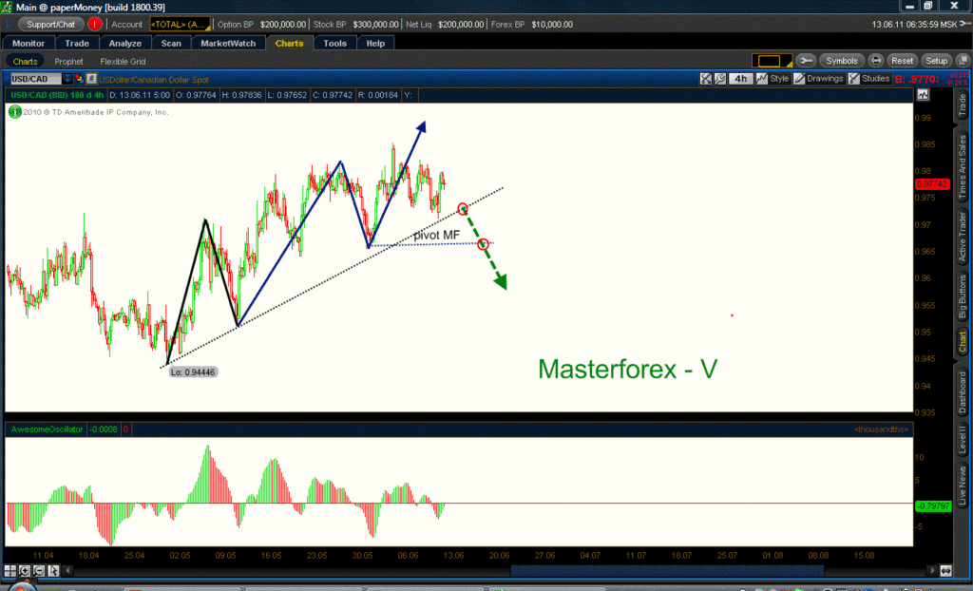Open the yellow chart grid layout selector

(772, 60)
